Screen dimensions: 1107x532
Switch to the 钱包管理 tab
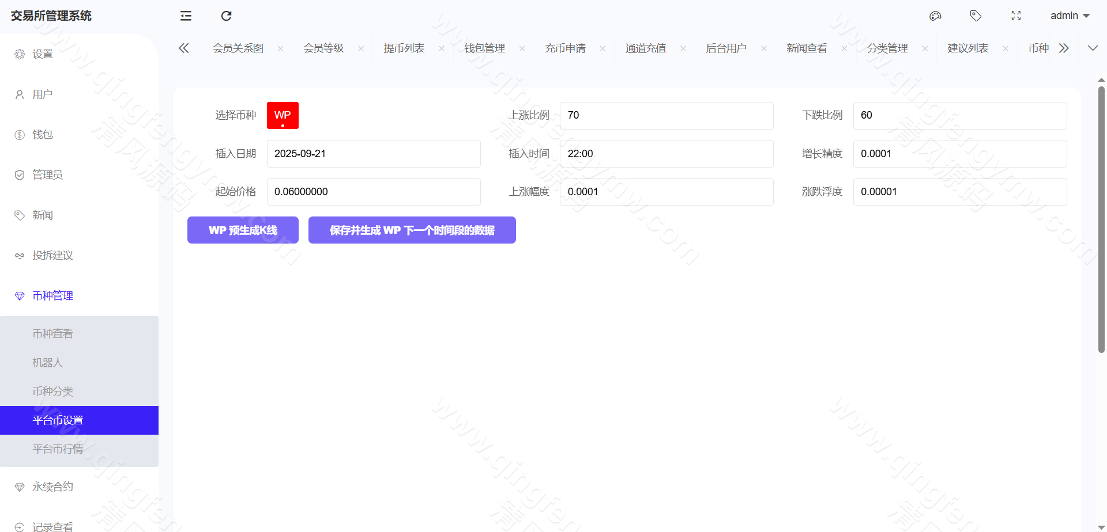(484, 48)
